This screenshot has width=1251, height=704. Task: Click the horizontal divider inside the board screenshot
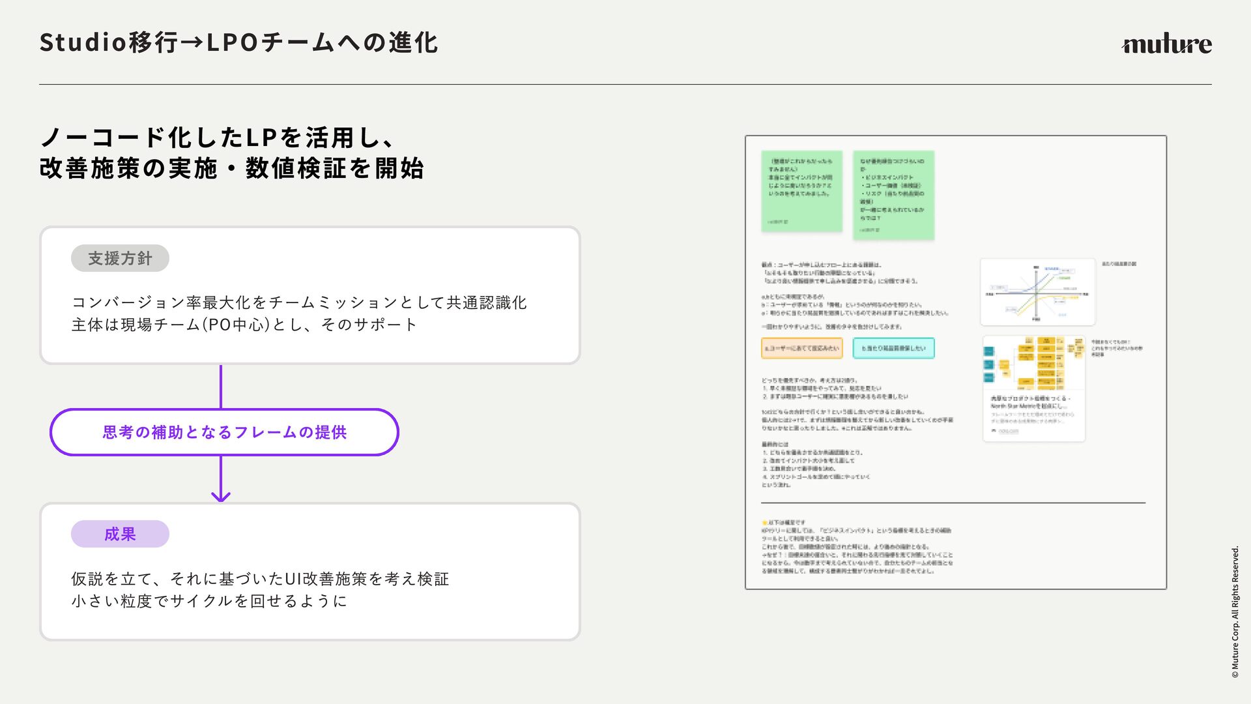point(953,503)
